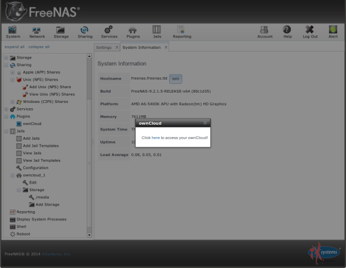Switch to the Settings tab
The width and height of the screenshot is (346, 268).
point(104,47)
